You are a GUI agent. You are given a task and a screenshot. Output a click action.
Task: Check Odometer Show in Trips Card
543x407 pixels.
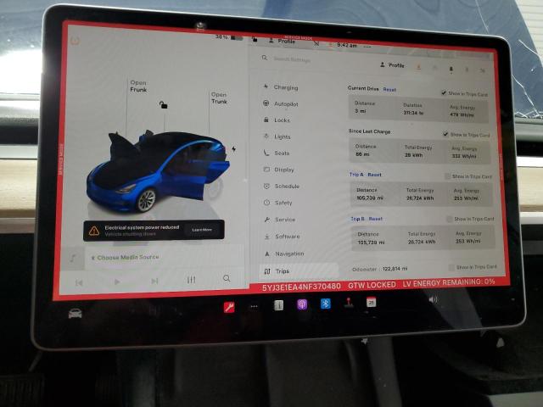pos(451,267)
